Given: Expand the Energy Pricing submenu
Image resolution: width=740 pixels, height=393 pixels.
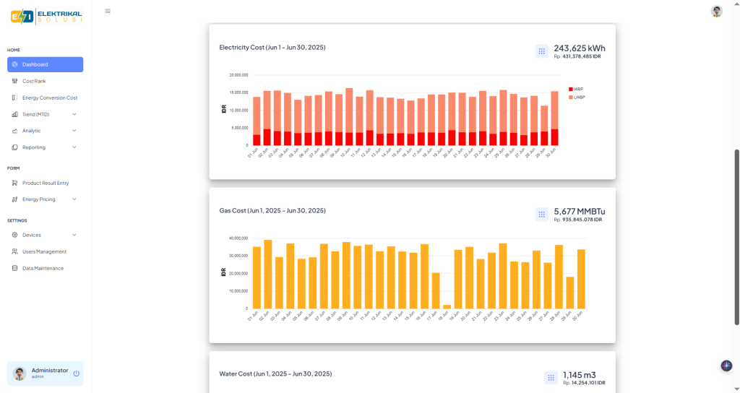Looking at the screenshot, I should [x=45, y=199].
